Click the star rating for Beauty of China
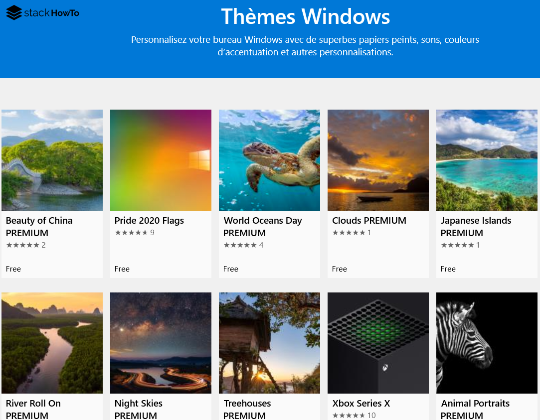This screenshot has height=420, width=540. [x=22, y=245]
